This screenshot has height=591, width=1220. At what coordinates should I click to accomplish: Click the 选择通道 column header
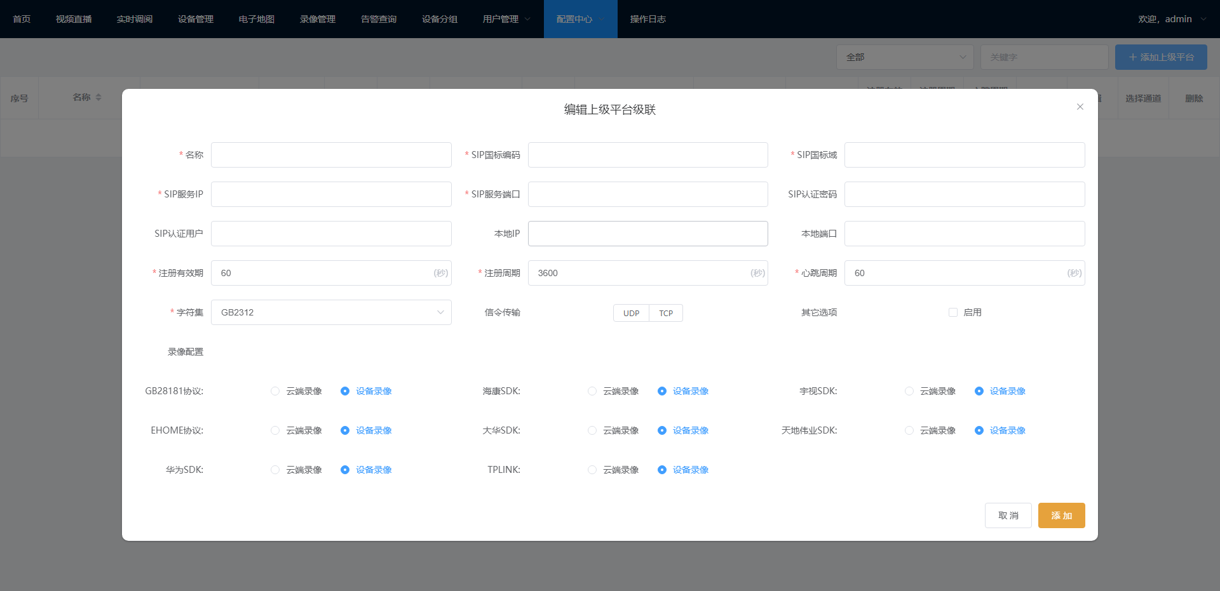[x=1143, y=98]
